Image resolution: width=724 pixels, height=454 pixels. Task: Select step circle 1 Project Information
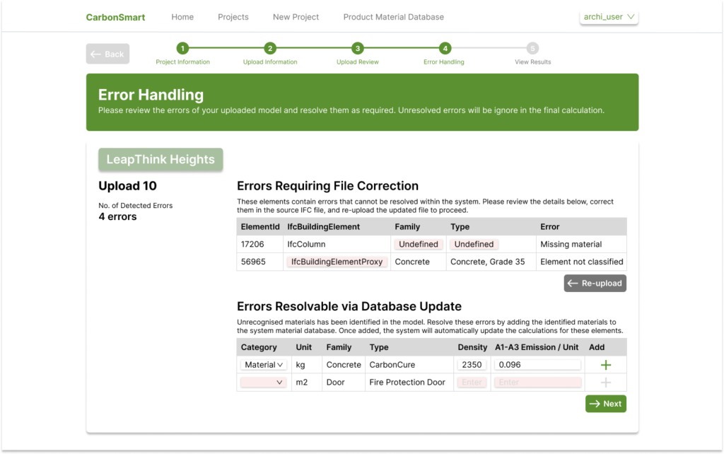coord(182,50)
